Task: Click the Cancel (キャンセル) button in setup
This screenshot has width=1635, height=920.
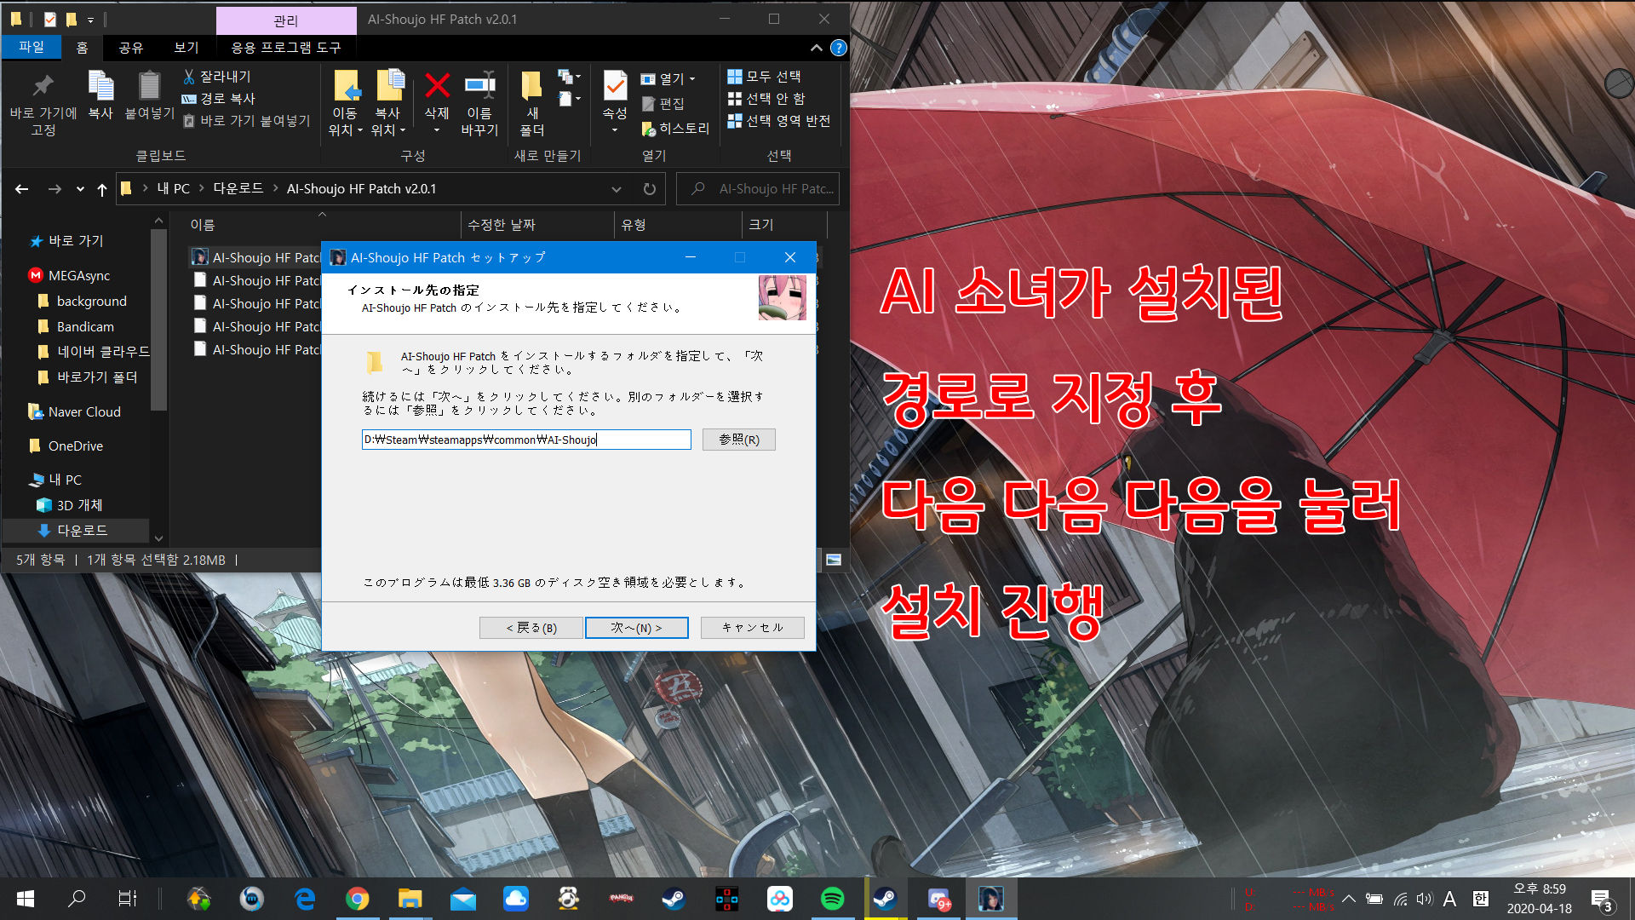Action: click(753, 628)
